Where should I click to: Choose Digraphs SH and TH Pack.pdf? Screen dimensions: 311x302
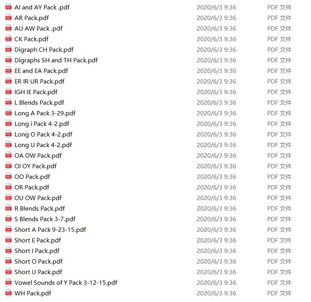[56, 60]
